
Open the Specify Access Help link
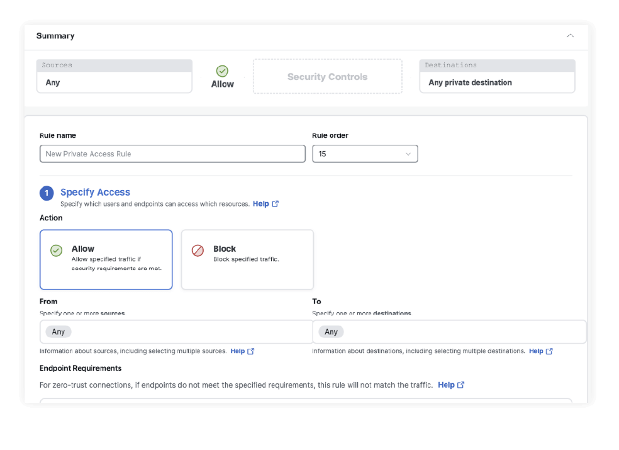260,204
